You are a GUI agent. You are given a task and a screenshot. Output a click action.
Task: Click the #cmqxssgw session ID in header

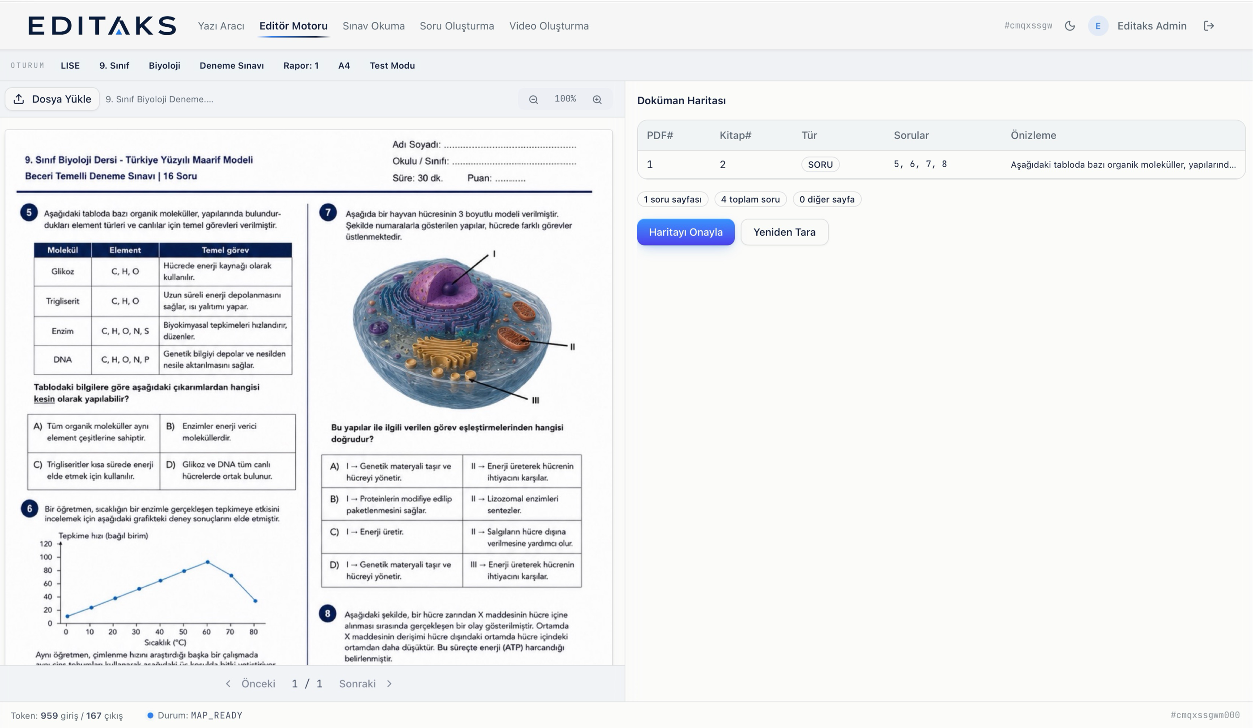pyautogui.click(x=1028, y=26)
